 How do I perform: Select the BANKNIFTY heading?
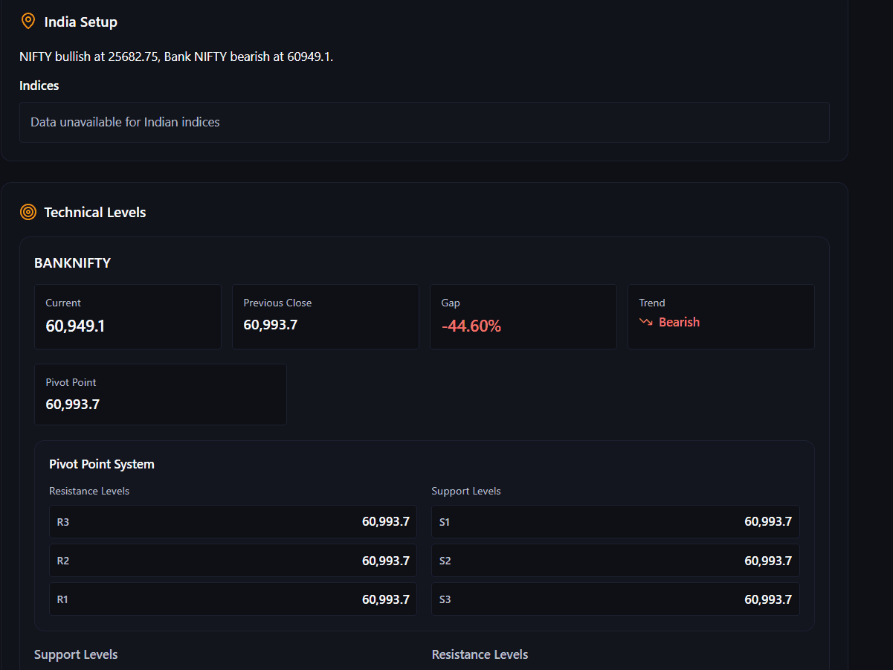[72, 262]
